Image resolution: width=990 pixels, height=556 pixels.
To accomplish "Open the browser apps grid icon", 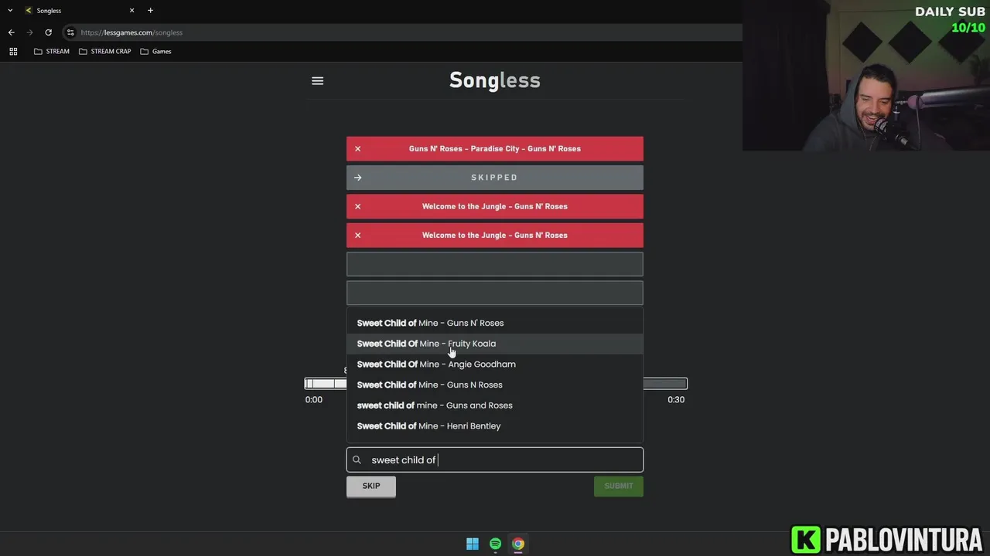I will click(x=13, y=51).
